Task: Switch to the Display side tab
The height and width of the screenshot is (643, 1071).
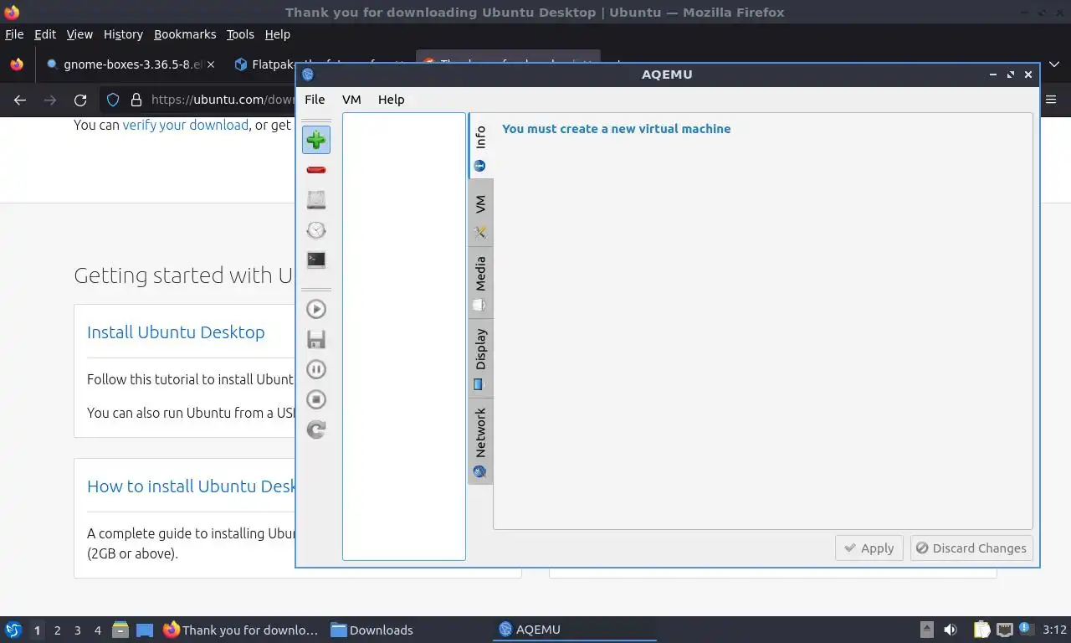Action: coord(480,358)
